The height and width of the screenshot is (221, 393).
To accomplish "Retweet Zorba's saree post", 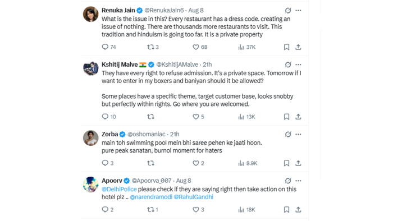I will (150, 163).
